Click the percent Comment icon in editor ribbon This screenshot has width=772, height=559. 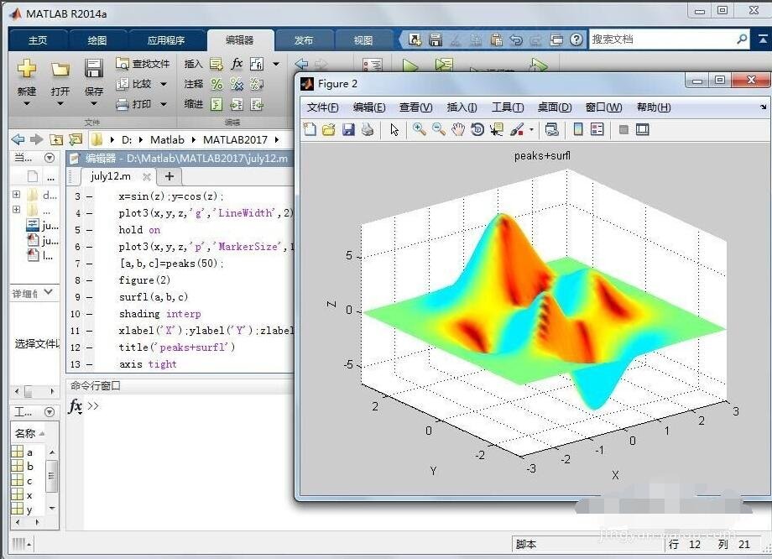216,84
